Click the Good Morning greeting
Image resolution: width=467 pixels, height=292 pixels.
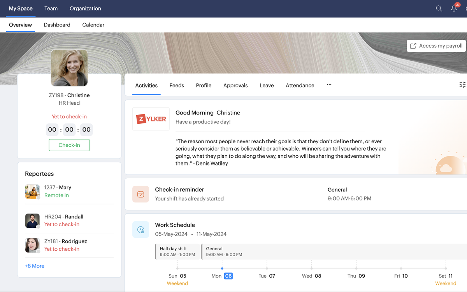click(195, 113)
